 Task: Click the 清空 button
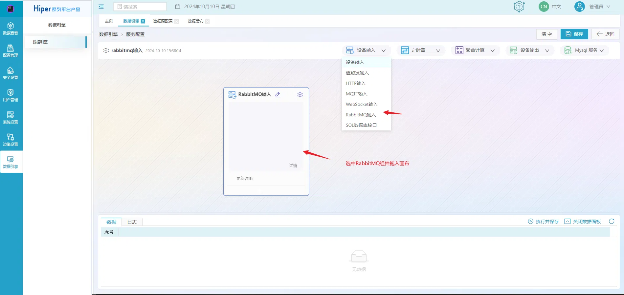pyautogui.click(x=547, y=34)
